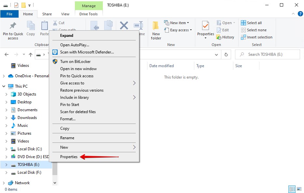
Task: Click the Back navigation arrow
Action: (7, 54)
